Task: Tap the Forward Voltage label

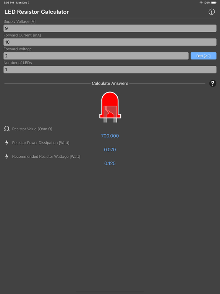Action: coord(18,49)
